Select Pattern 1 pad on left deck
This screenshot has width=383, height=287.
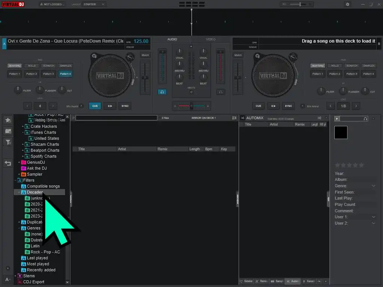[15, 74]
